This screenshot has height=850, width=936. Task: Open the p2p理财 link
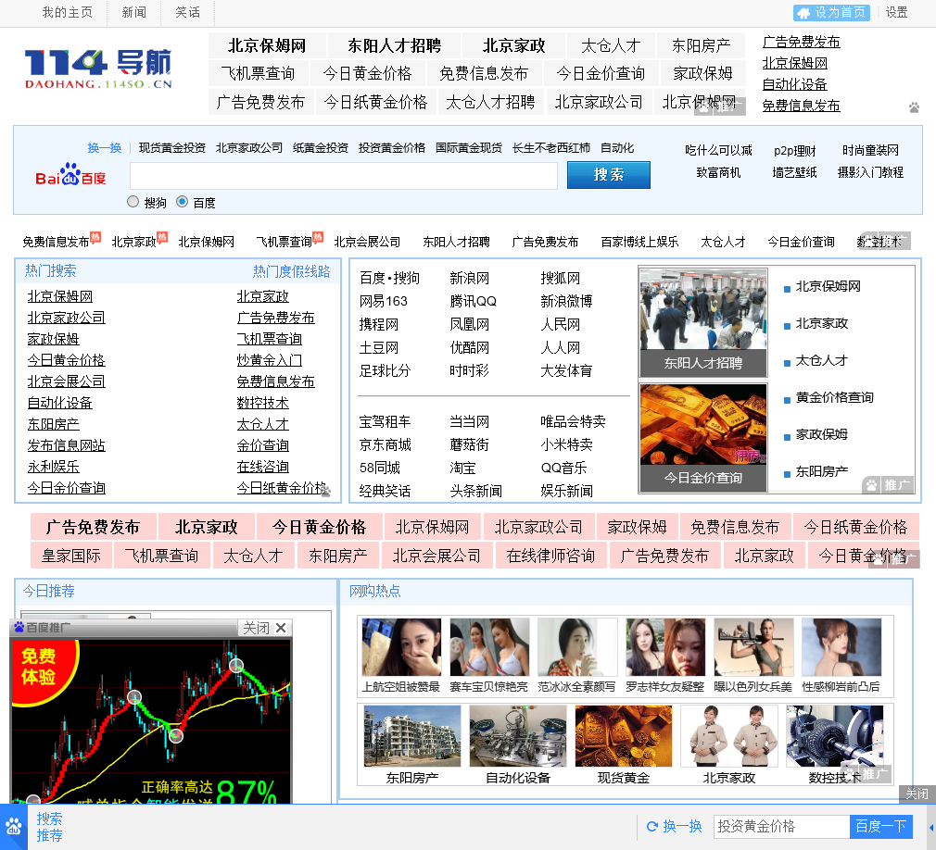click(x=794, y=151)
